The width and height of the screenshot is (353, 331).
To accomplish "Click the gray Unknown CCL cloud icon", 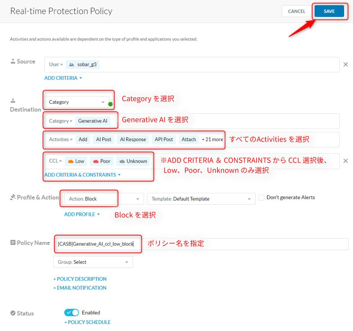I will tap(122, 161).
